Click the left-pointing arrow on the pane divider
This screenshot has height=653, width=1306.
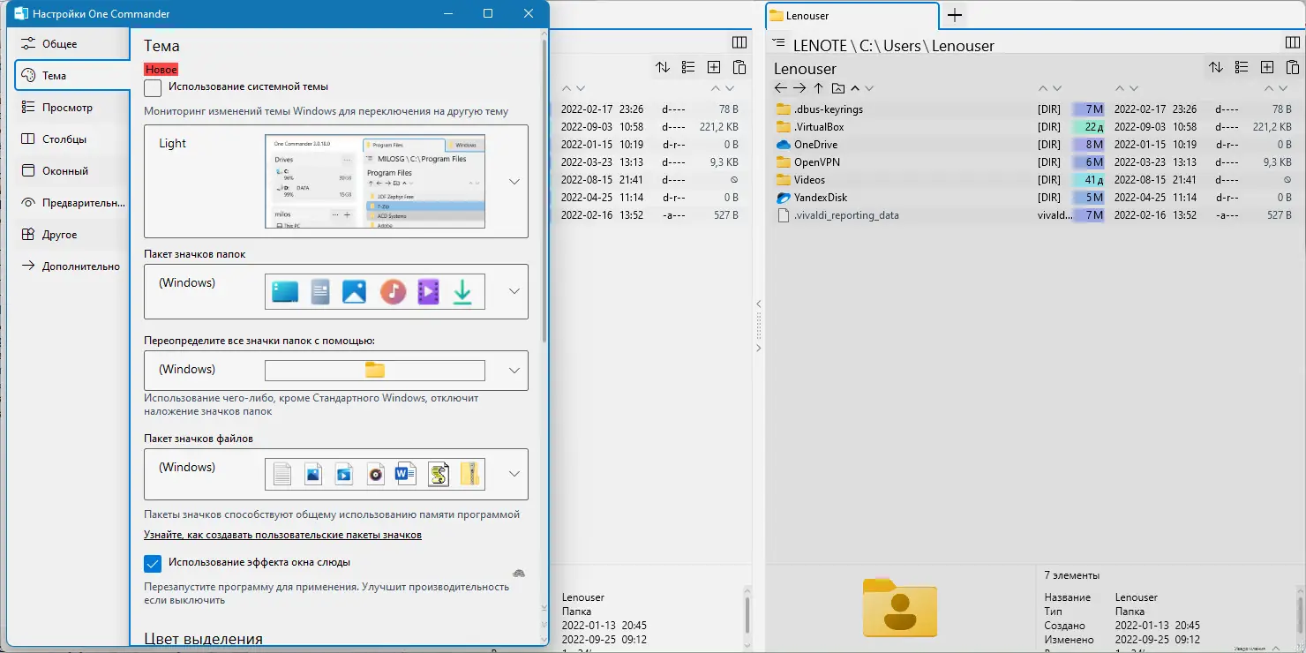[758, 304]
